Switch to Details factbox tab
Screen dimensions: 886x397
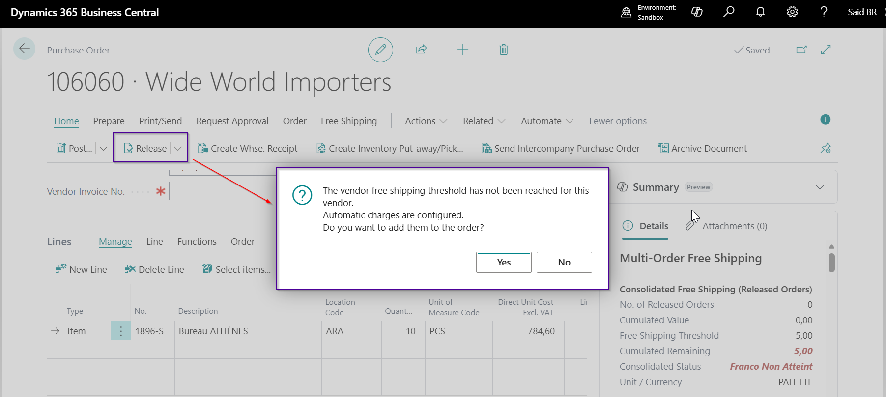645,226
